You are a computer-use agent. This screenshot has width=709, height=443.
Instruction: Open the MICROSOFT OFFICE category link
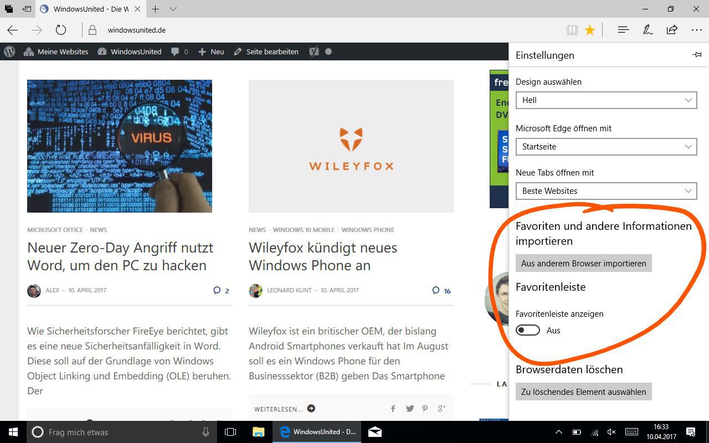55,230
